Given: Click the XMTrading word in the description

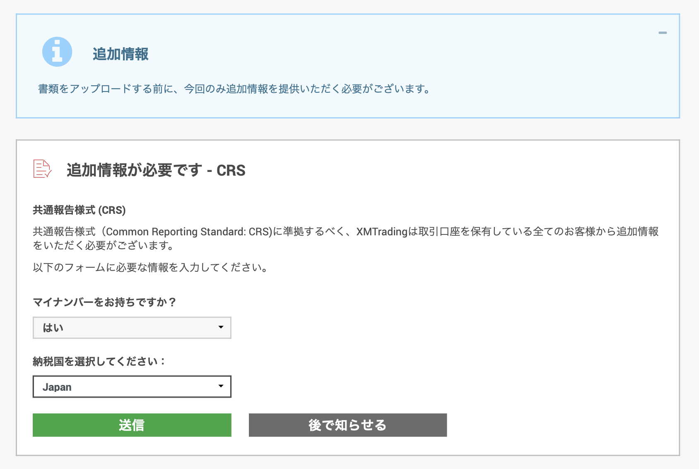Looking at the screenshot, I should (x=382, y=231).
